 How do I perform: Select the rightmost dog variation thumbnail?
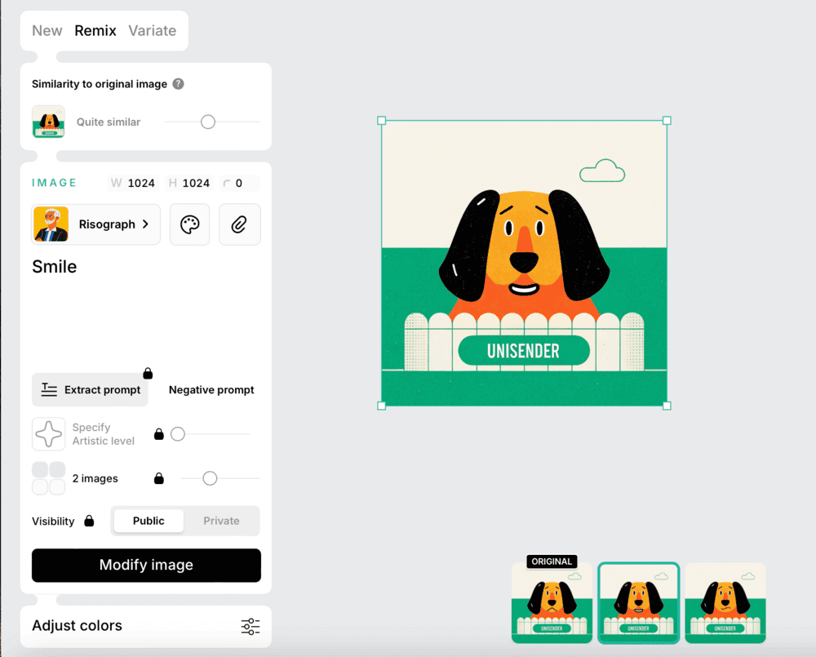pos(725,603)
